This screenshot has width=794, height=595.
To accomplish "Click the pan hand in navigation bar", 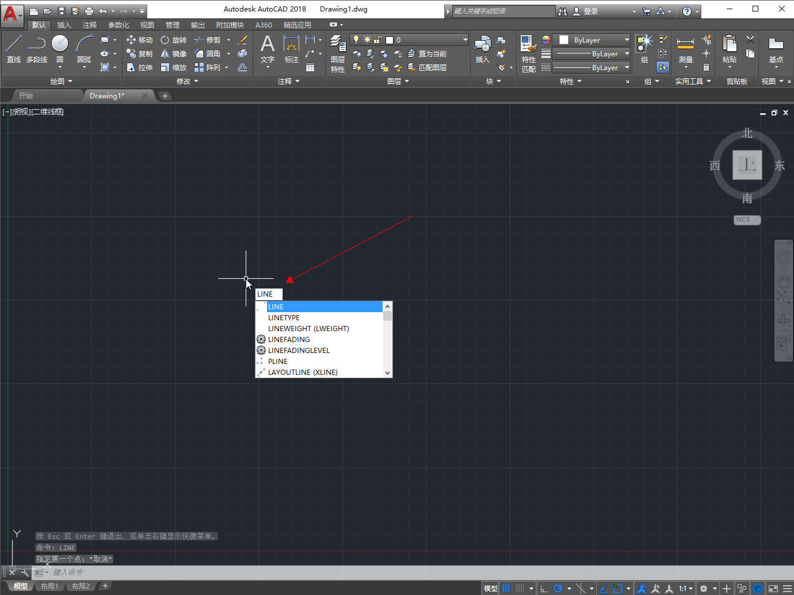I will coord(783,280).
